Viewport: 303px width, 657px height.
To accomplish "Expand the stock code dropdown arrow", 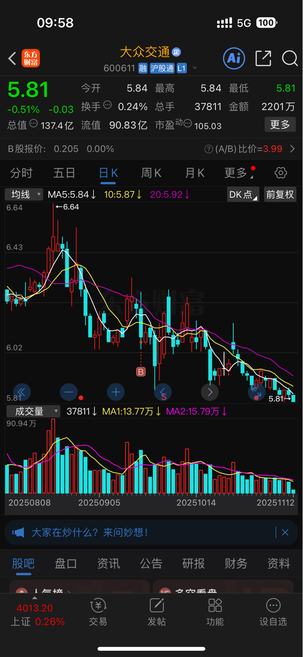I will pos(195,68).
